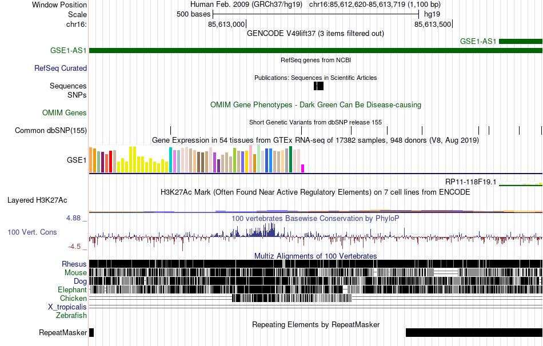This screenshot has width=543, height=346.
Task: Click the Common dbSNP(155) track label
Action: [x=50, y=130]
